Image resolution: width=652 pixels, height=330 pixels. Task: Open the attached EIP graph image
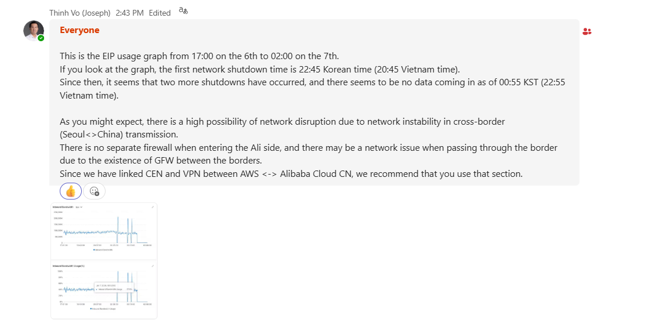[104, 260]
